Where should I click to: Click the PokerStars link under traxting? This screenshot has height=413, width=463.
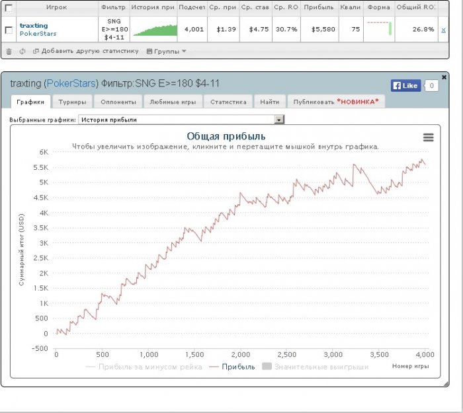coord(38,33)
